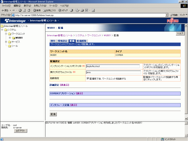188x141 pixels.
Task: Click the implementation repository ID input field
Action: click(x=113, y=66)
